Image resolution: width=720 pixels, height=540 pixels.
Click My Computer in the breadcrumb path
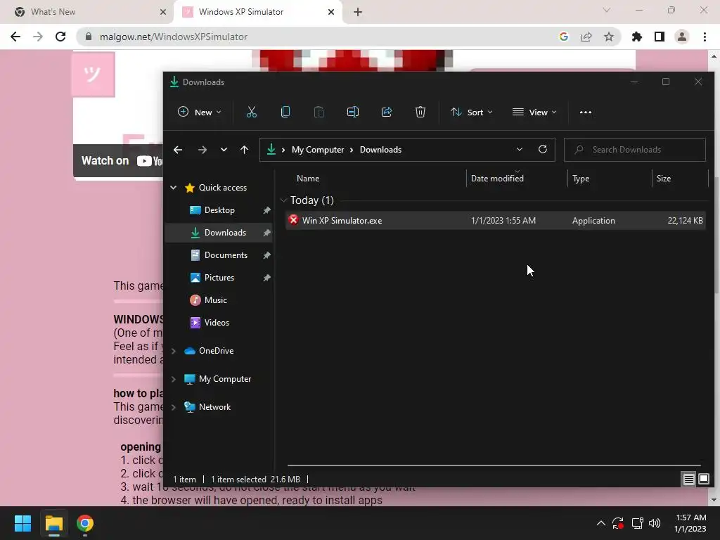pyautogui.click(x=318, y=150)
